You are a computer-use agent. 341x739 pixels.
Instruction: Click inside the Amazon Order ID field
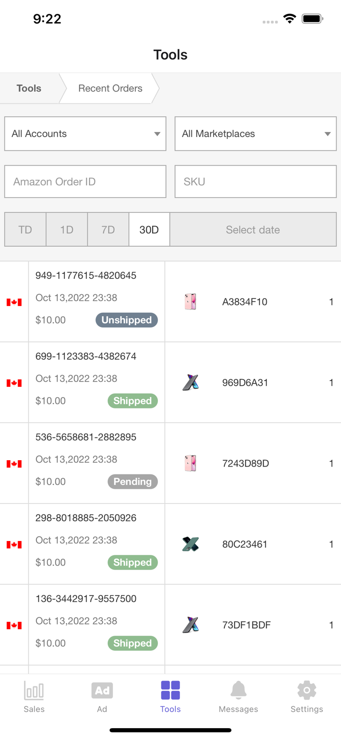pos(85,181)
